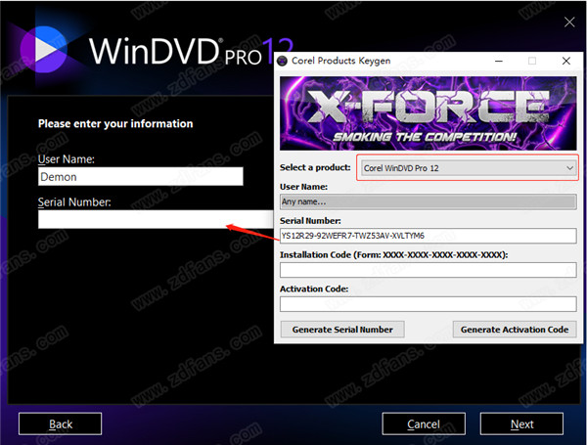Click the X-FORCE banner image
This screenshot has width=587, height=445.
point(428,113)
